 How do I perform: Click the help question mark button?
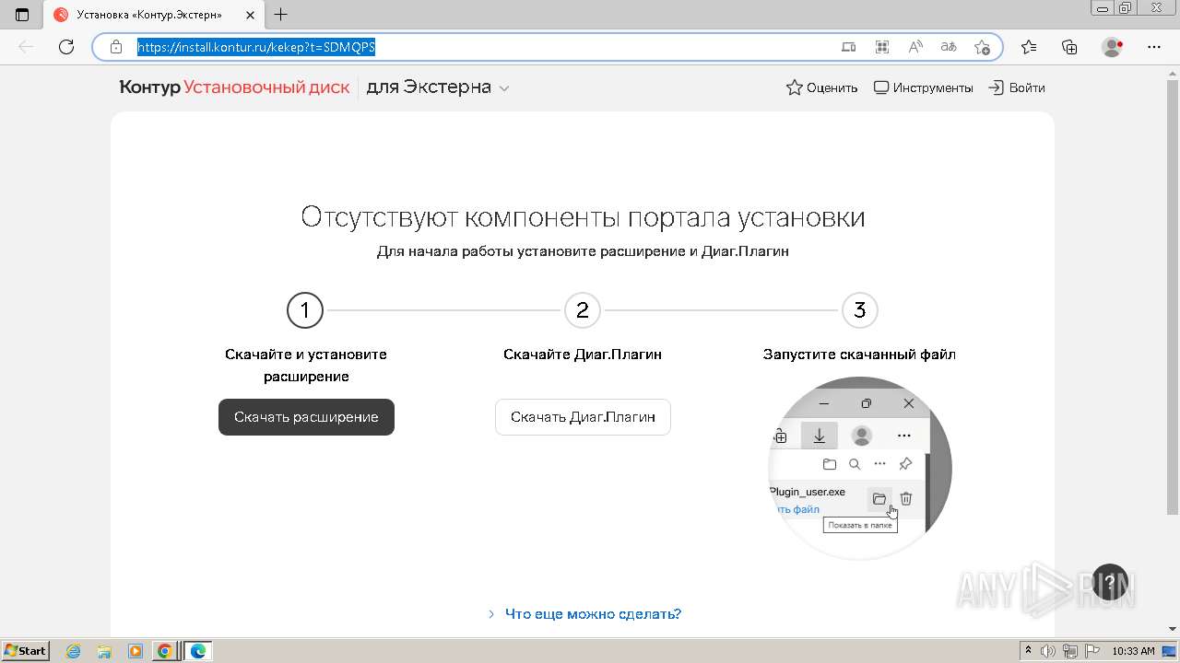tap(1110, 582)
